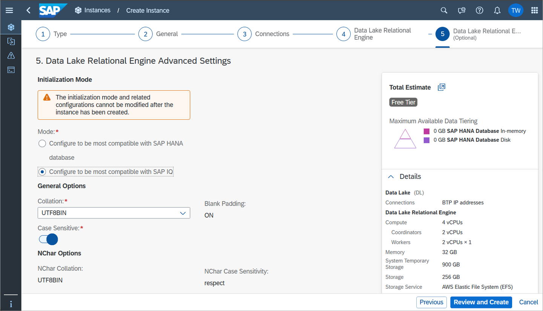The height and width of the screenshot is (311, 543).
Task: Click the System Temporary Storage '900 GB' value
Action: (x=451, y=264)
